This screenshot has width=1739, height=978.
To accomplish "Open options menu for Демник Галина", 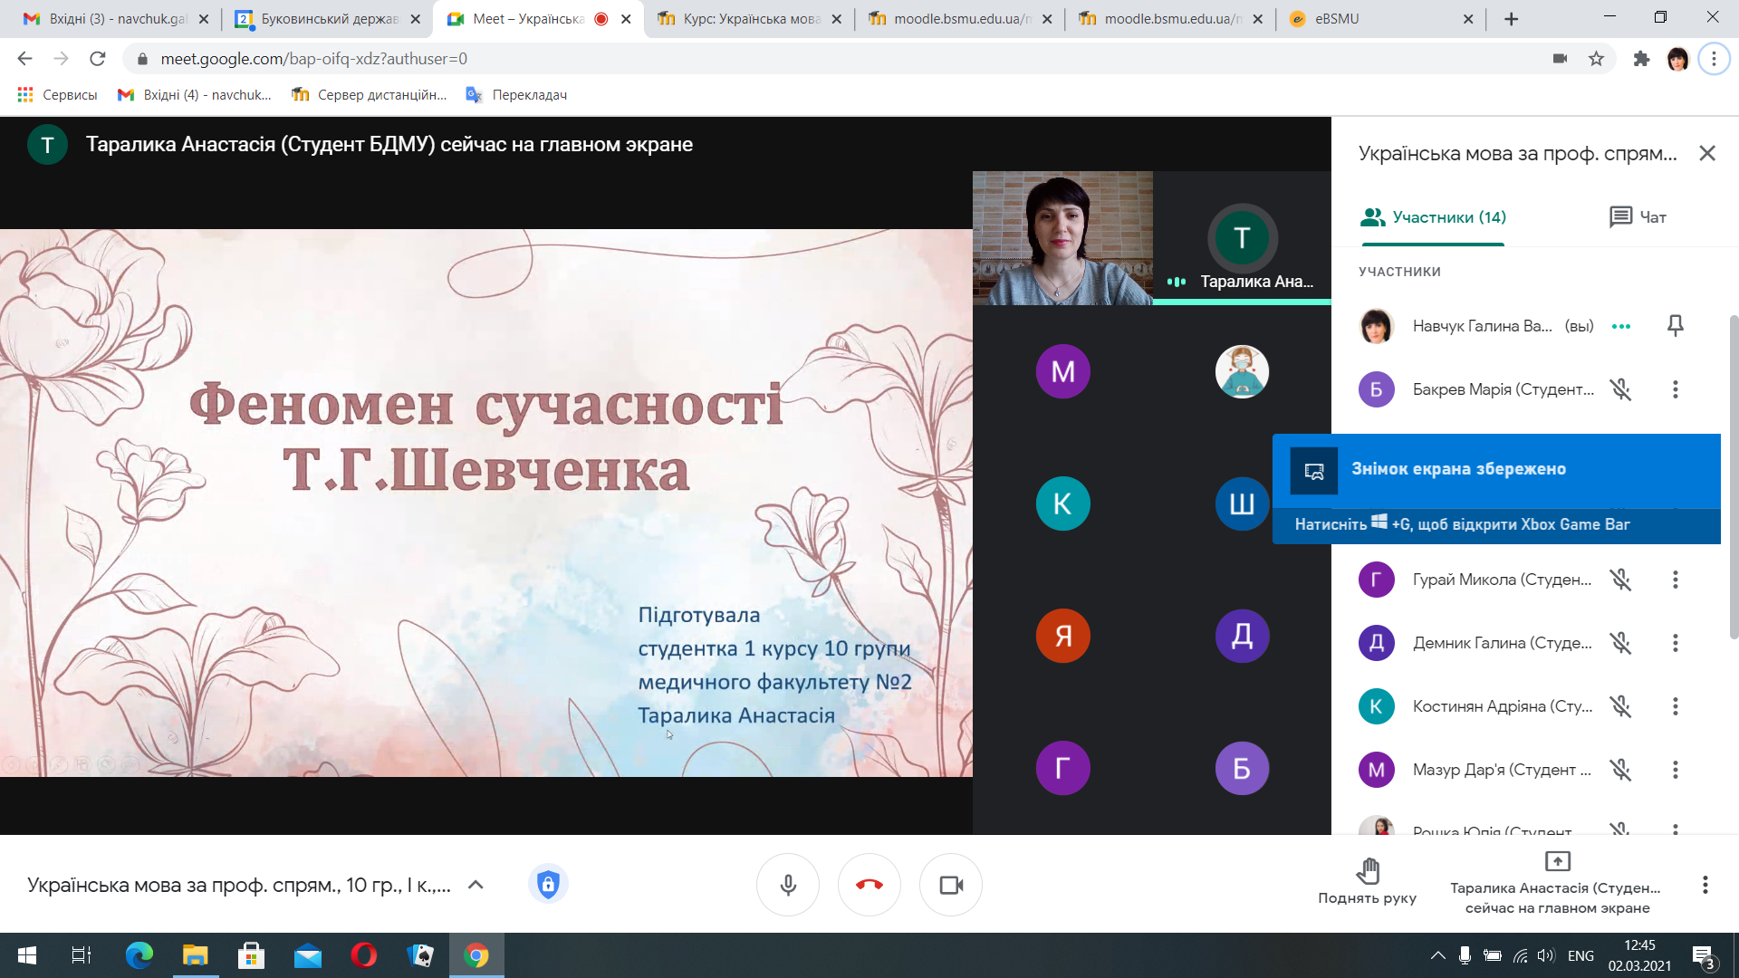I will coord(1675,643).
